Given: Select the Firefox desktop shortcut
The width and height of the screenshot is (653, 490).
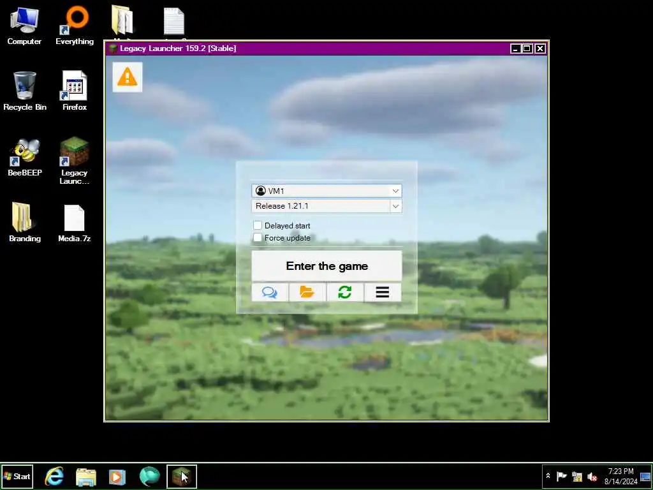Looking at the screenshot, I should pyautogui.click(x=75, y=91).
